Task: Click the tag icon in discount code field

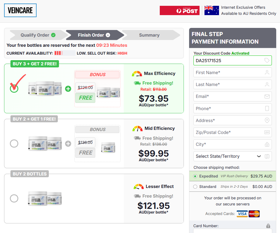Action: coord(267,60)
